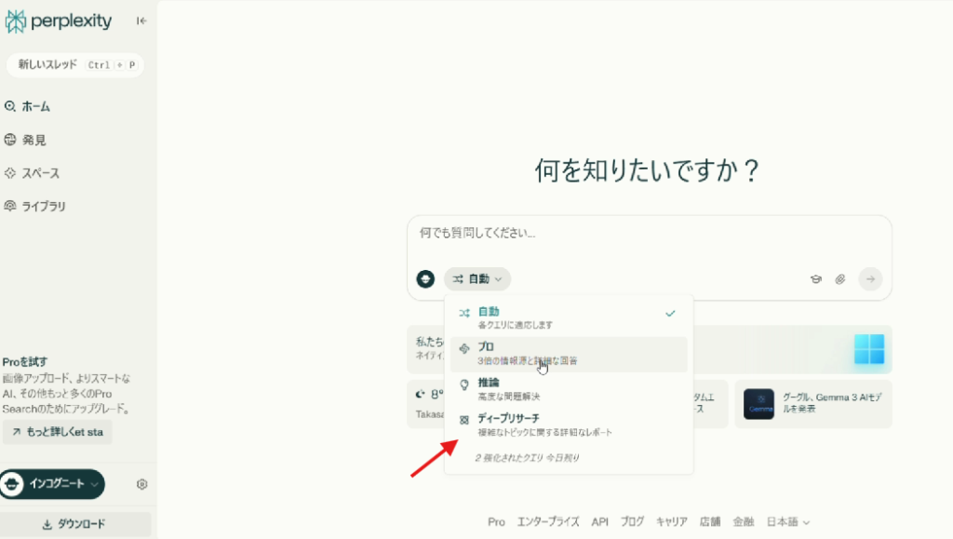Focus the 何でも質問してください input field
Image resolution: width=953 pixels, height=539 pixels.
(649, 234)
